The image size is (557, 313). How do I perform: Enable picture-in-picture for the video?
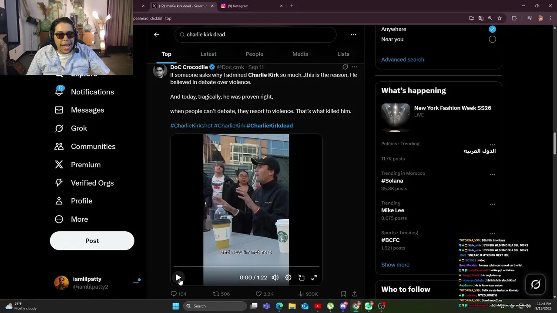coord(301,277)
